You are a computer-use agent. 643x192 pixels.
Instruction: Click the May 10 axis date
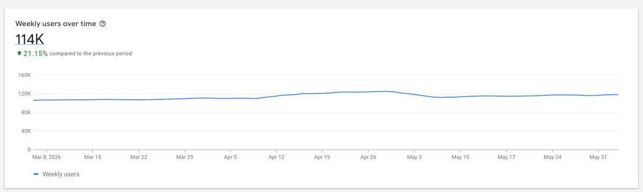460,157
